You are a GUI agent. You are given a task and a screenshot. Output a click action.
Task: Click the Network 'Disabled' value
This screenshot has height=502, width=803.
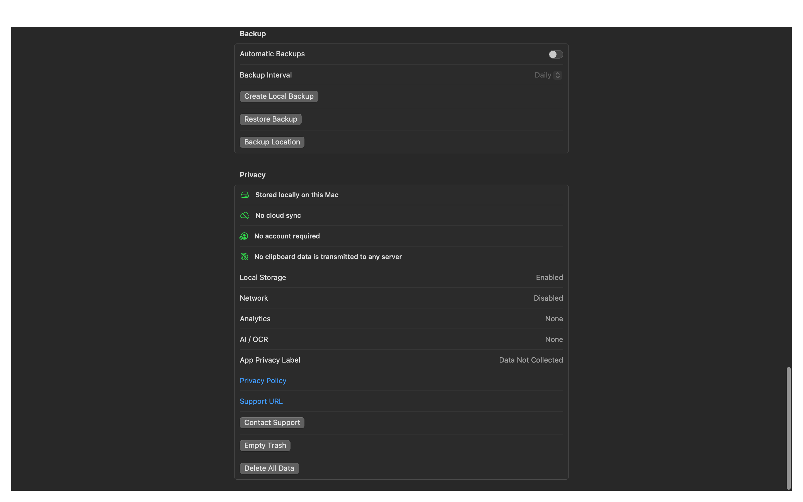coord(548,298)
